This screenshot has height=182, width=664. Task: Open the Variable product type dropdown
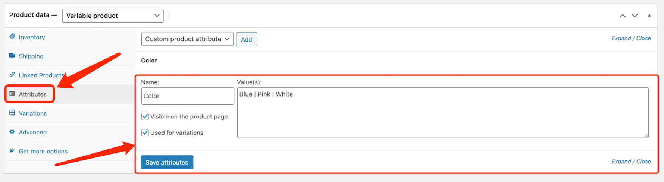tap(113, 16)
